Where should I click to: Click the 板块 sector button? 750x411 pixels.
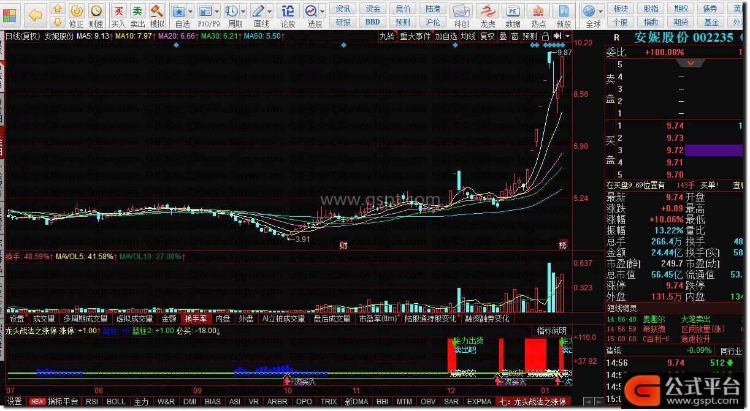coord(621,9)
